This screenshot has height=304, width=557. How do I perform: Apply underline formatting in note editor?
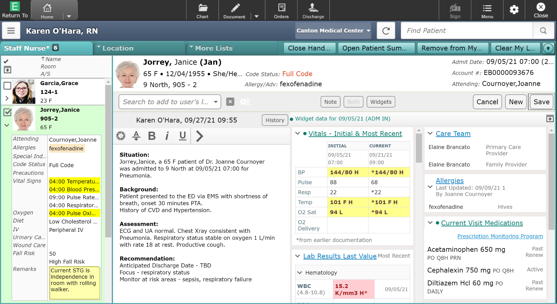coord(182,136)
